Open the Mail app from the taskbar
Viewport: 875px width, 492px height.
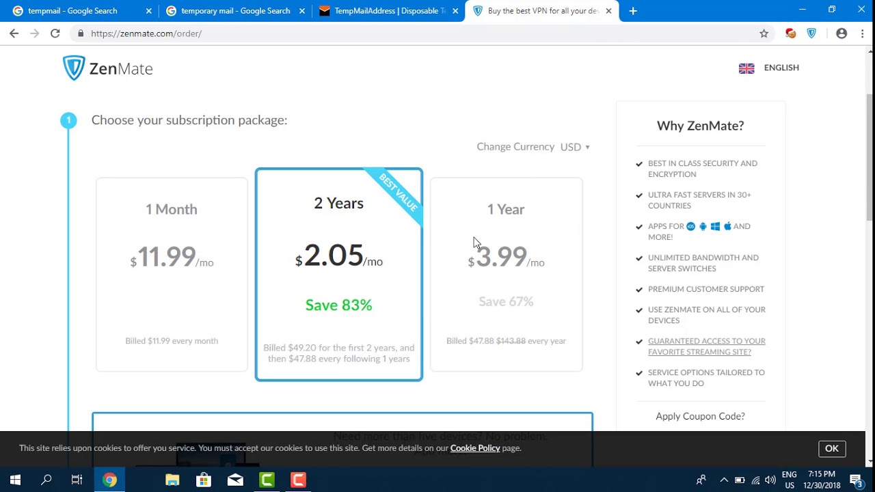pos(235,480)
